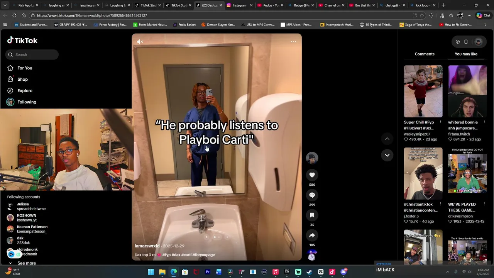Image resolution: width=494 pixels, height=278 pixels.
Task: Switch to the You may like tab
Action: tap(466, 54)
